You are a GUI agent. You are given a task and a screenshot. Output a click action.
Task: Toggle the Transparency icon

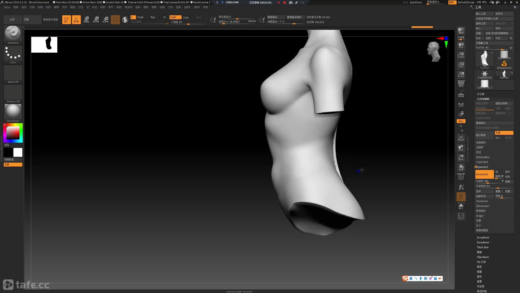point(461,187)
